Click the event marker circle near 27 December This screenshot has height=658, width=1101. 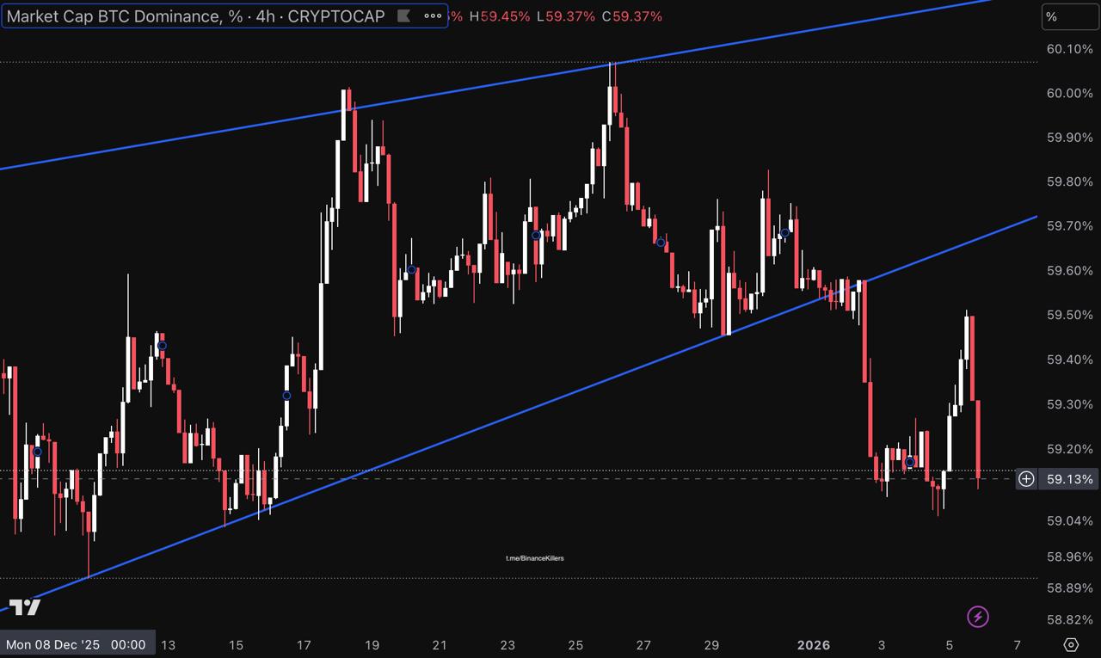661,243
